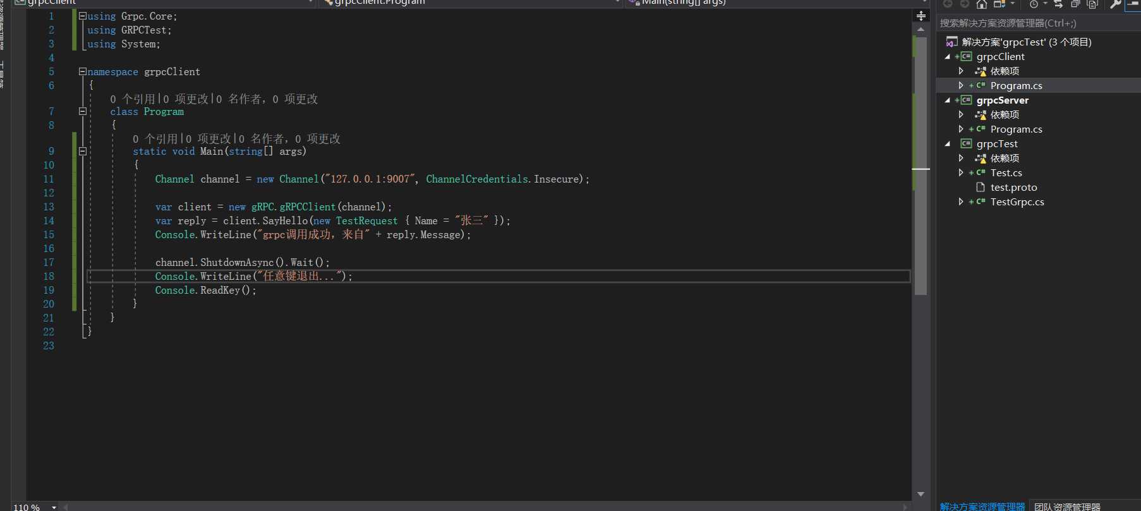
Task: Expand the TestGrpc.cs node
Action: click(961, 201)
